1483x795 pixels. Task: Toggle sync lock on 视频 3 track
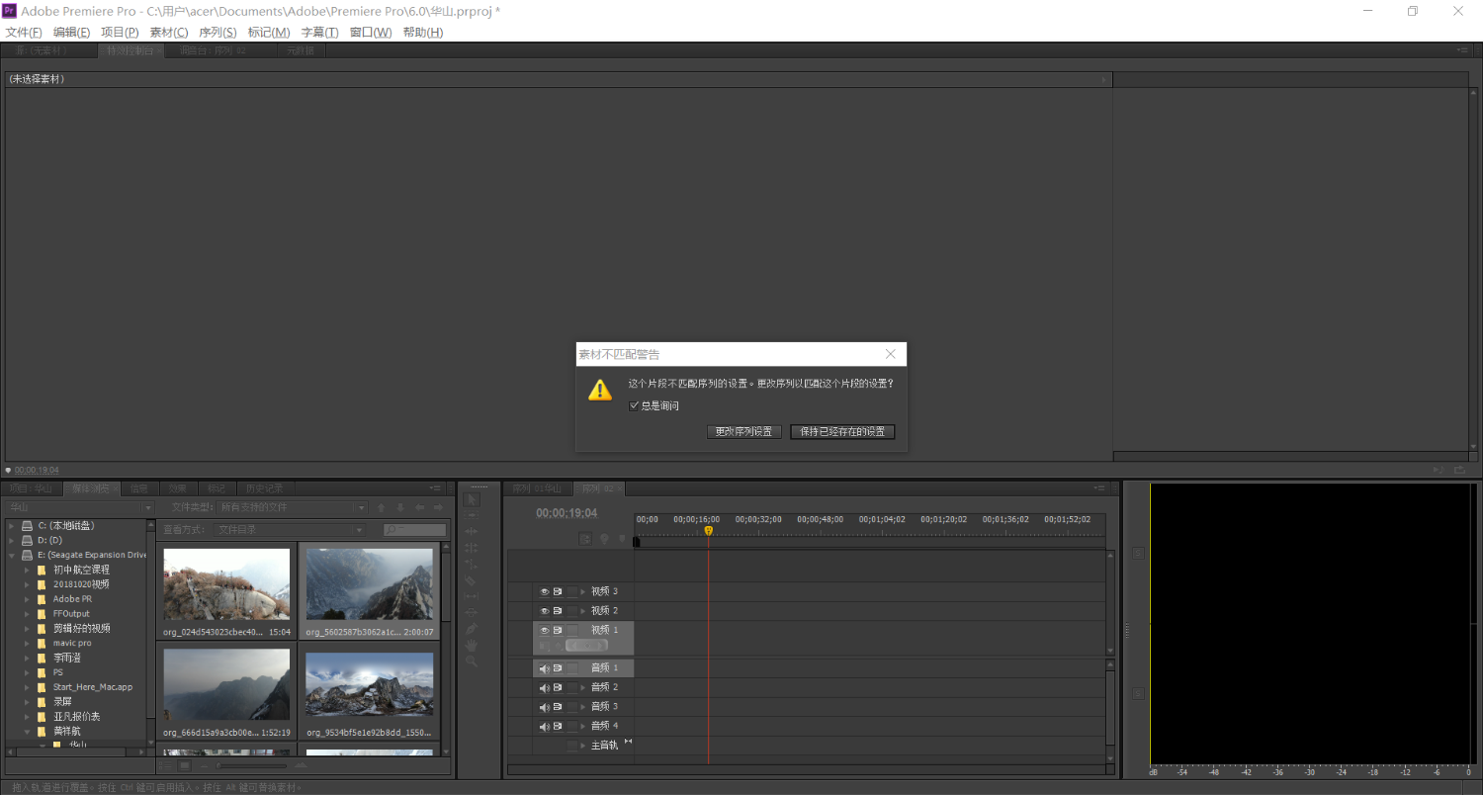click(558, 591)
